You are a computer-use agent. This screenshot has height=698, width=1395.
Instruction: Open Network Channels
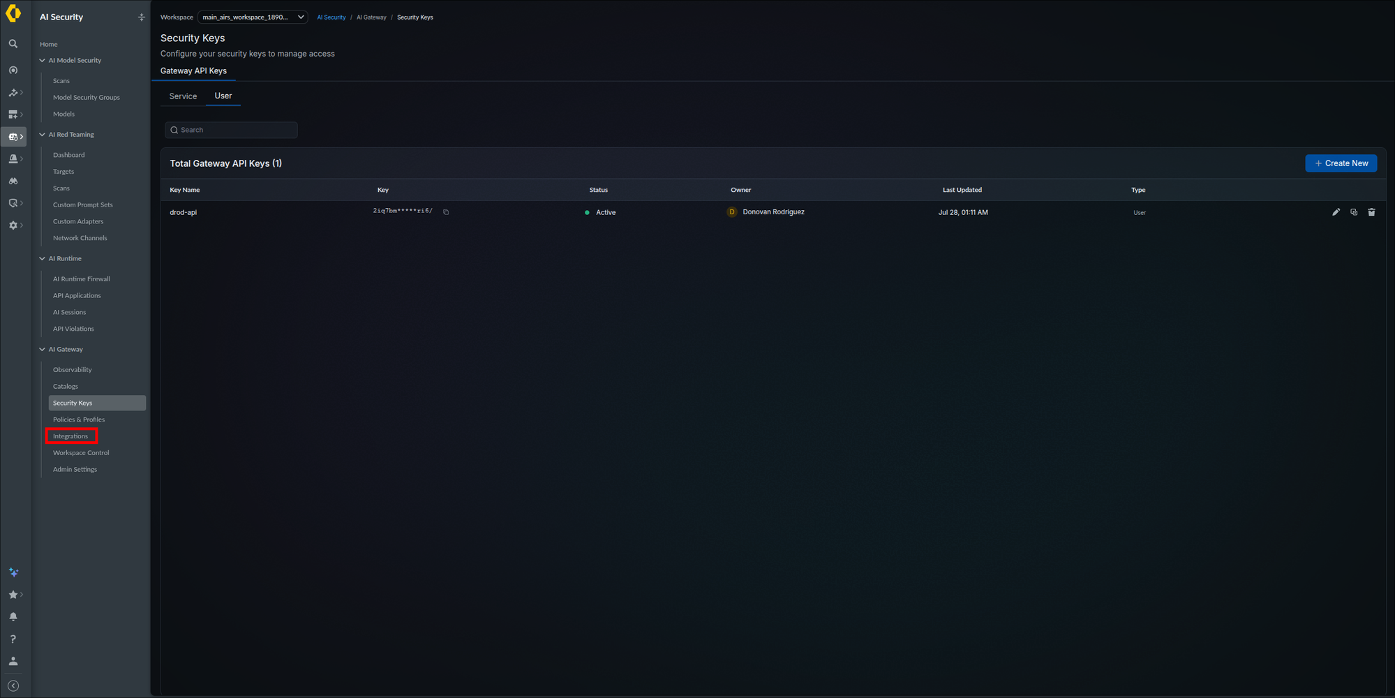[x=80, y=238]
